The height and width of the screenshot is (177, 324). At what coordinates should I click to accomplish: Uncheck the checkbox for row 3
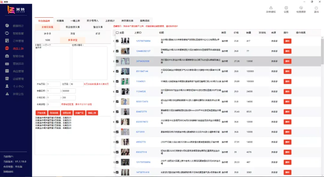pyautogui.click(x=117, y=61)
